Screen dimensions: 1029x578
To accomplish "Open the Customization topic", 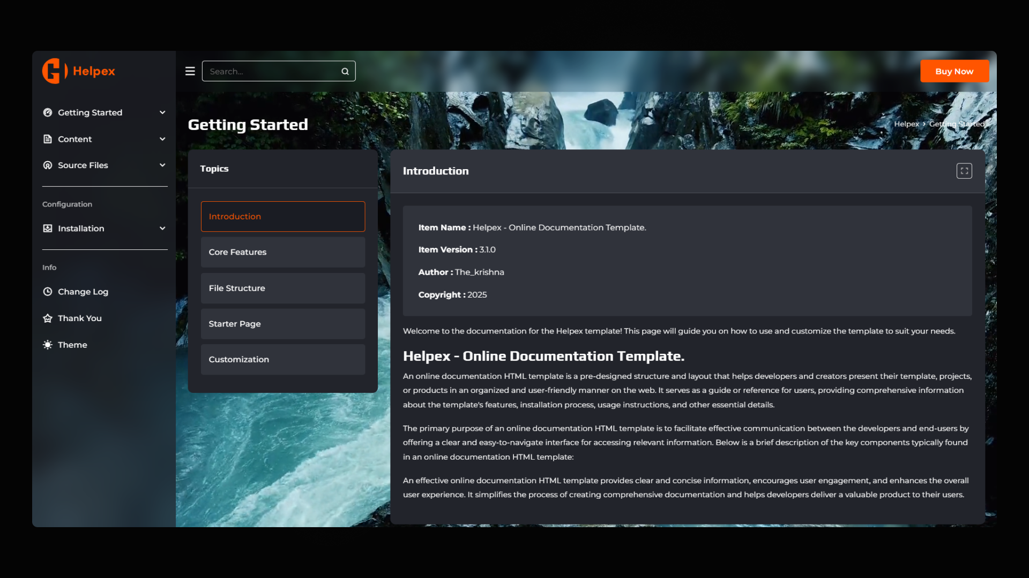I will pos(283,360).
